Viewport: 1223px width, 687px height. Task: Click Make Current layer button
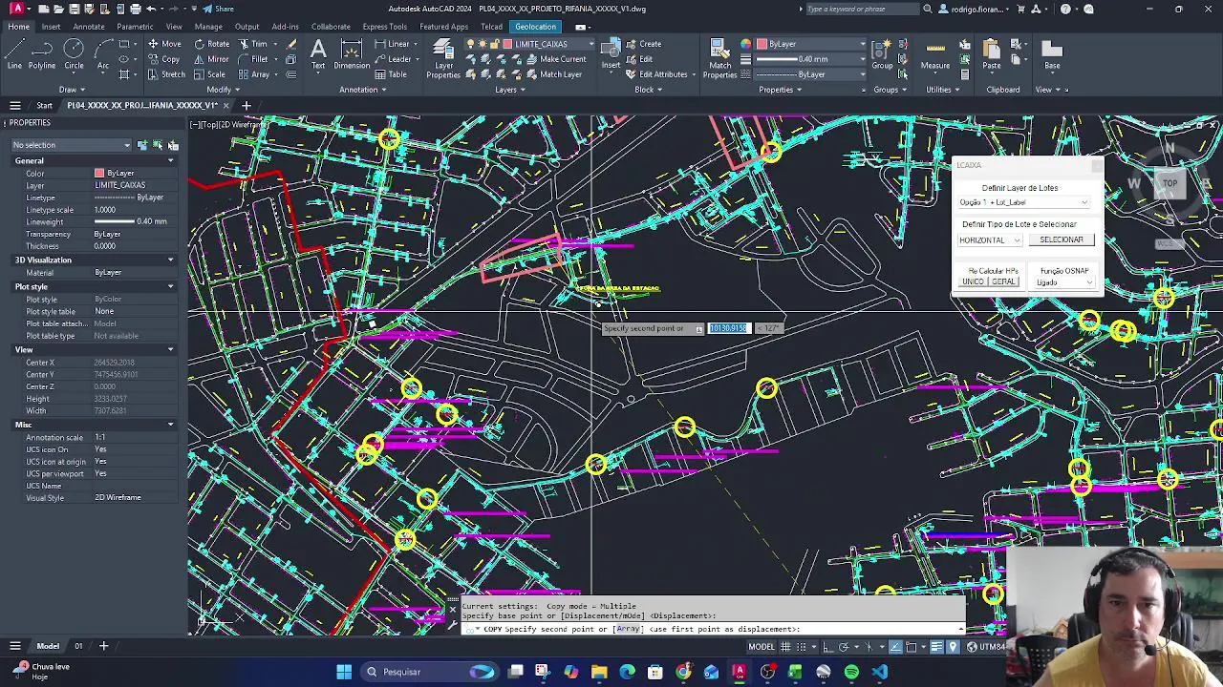554,59
